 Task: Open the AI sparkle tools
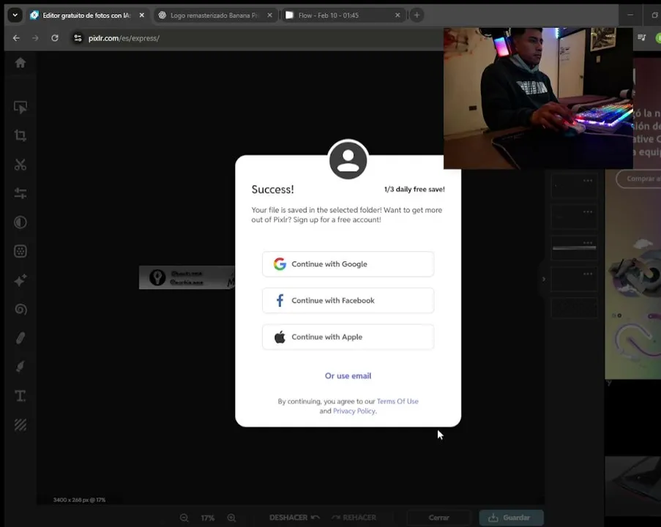coord(20,280)
